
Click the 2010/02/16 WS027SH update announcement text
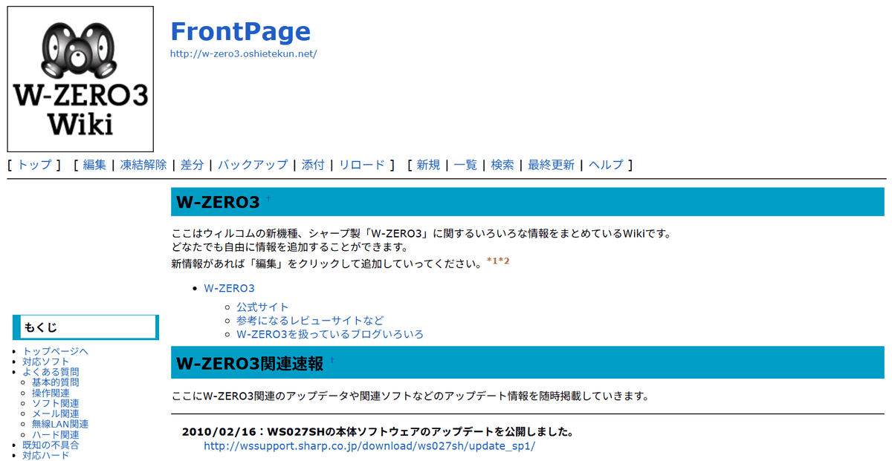378,432
